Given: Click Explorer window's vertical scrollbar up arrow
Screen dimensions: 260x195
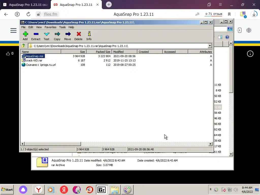Looking at the screenshot, I should [231, 43].
